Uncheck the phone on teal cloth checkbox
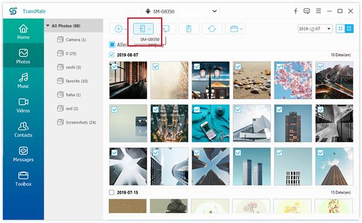 pyautogui.click(x=197, y=110)
